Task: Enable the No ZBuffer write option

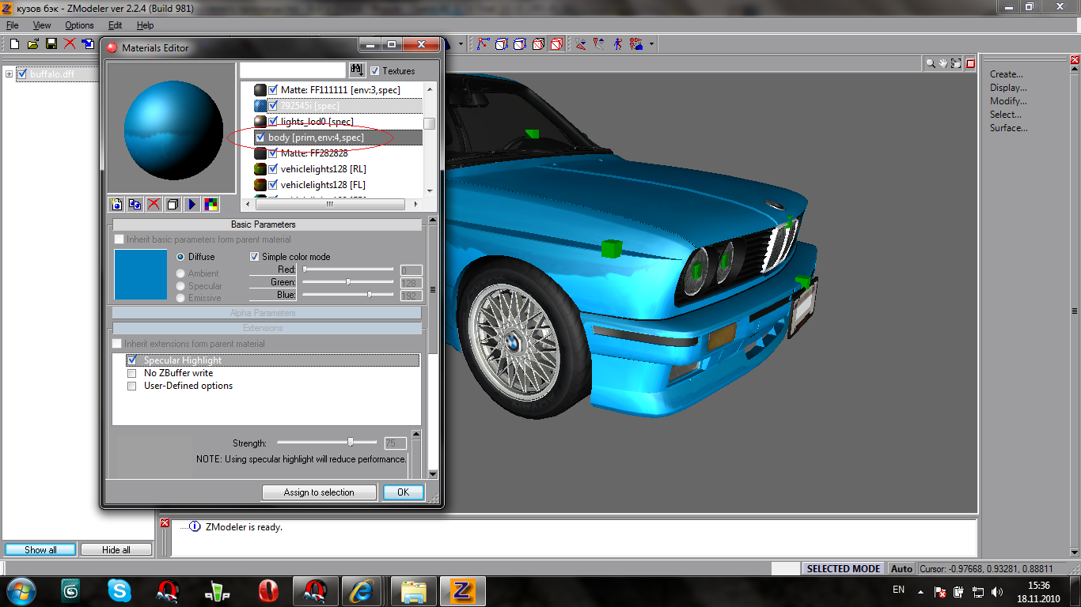Action: pos(132,373)
